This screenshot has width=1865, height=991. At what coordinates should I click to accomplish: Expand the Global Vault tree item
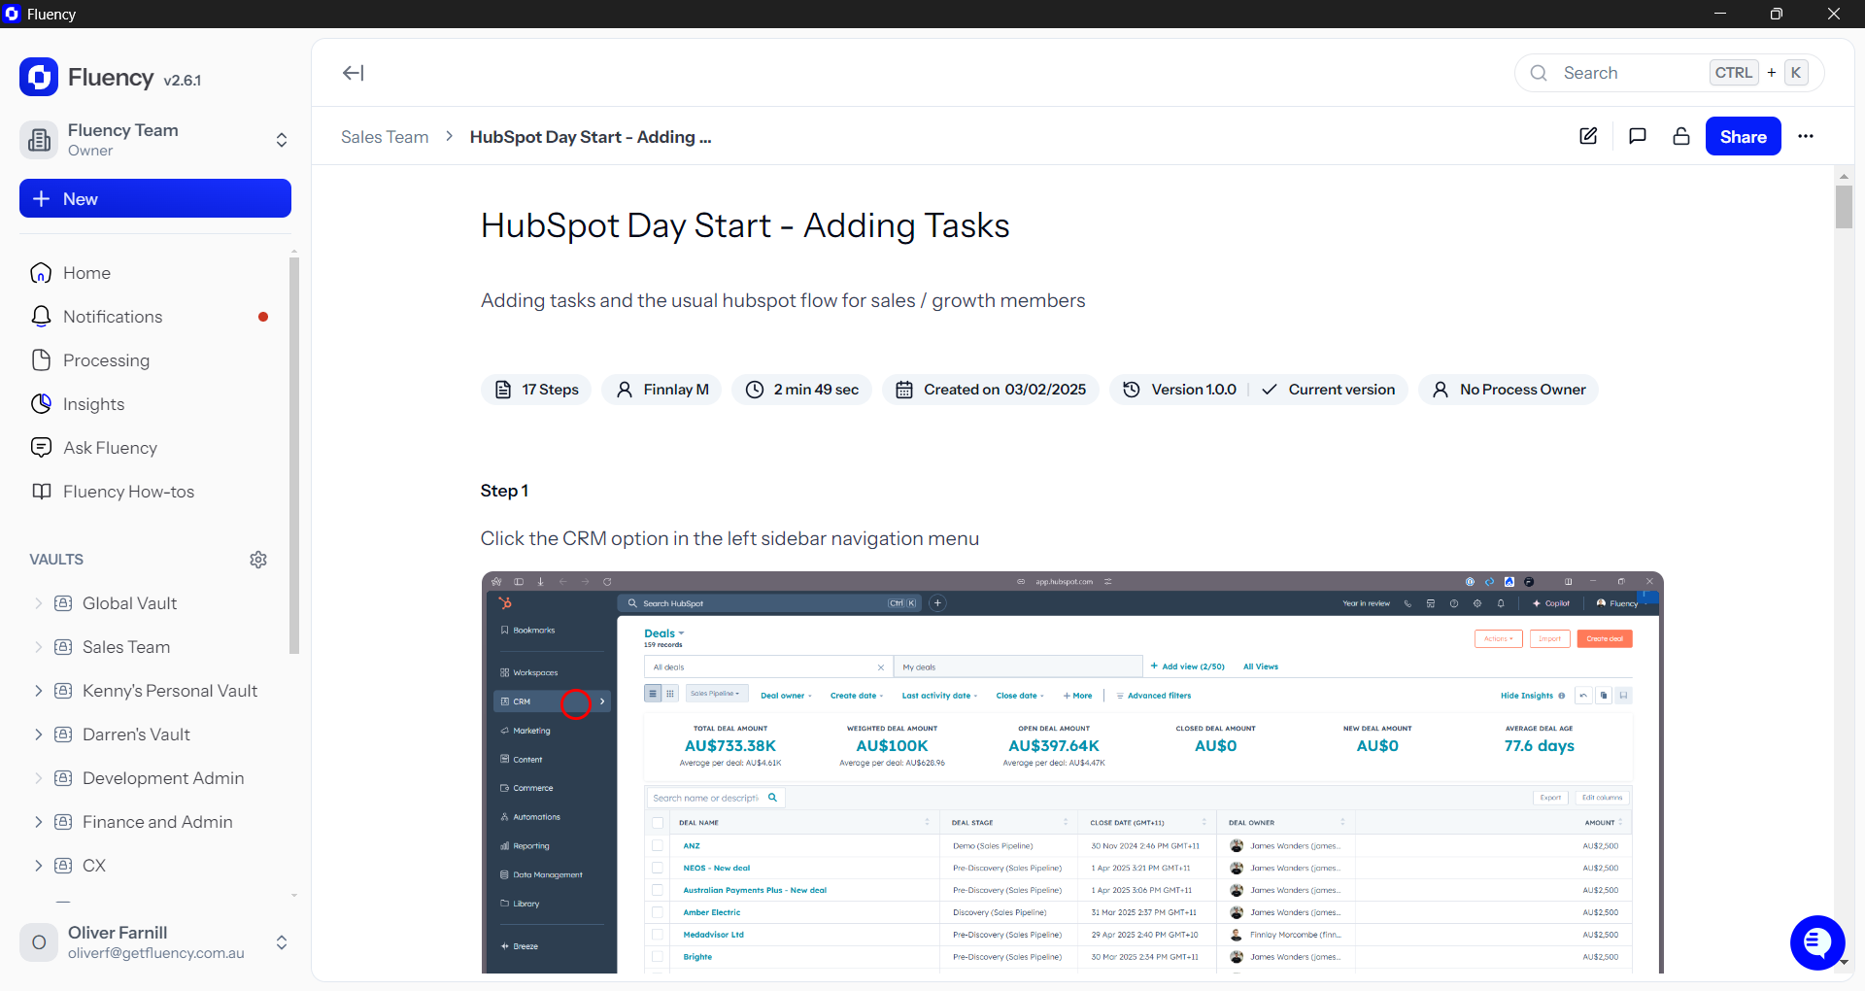[x=39, y=603]
